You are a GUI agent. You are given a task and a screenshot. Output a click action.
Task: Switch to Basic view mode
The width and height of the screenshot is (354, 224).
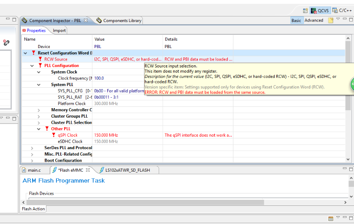pyautogui.click(x=296, y=20)
